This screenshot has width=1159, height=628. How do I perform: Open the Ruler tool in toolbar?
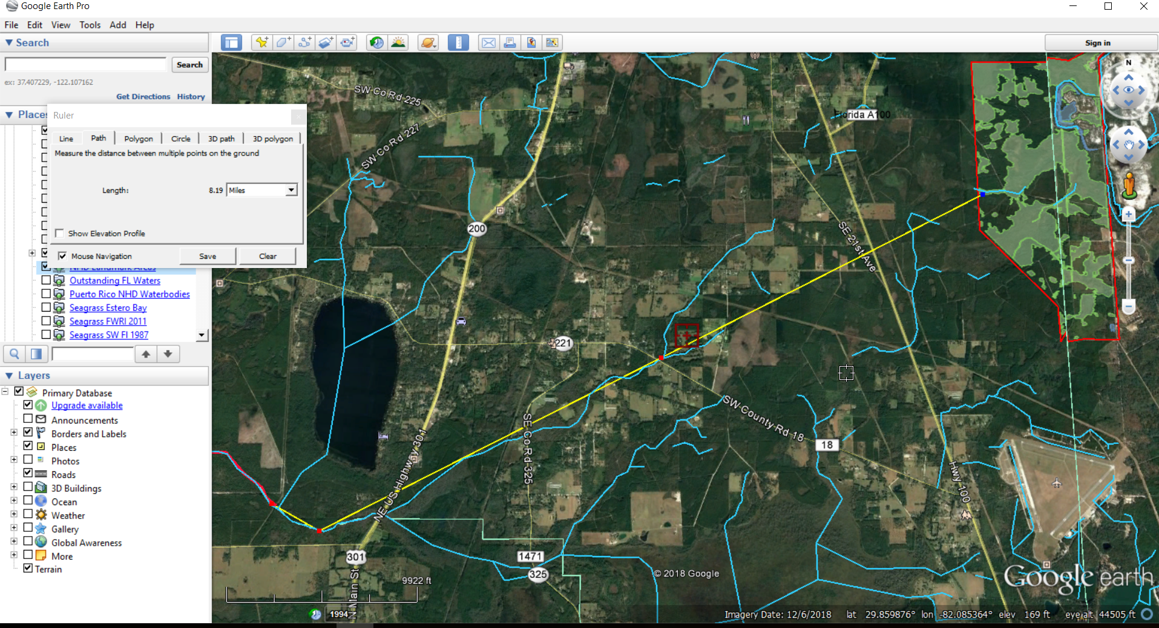click(458, 42)
